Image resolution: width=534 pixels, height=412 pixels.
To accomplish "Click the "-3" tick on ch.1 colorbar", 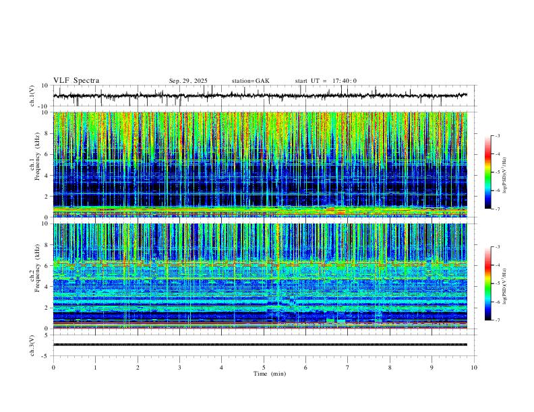I will click(x=497, y=135).
